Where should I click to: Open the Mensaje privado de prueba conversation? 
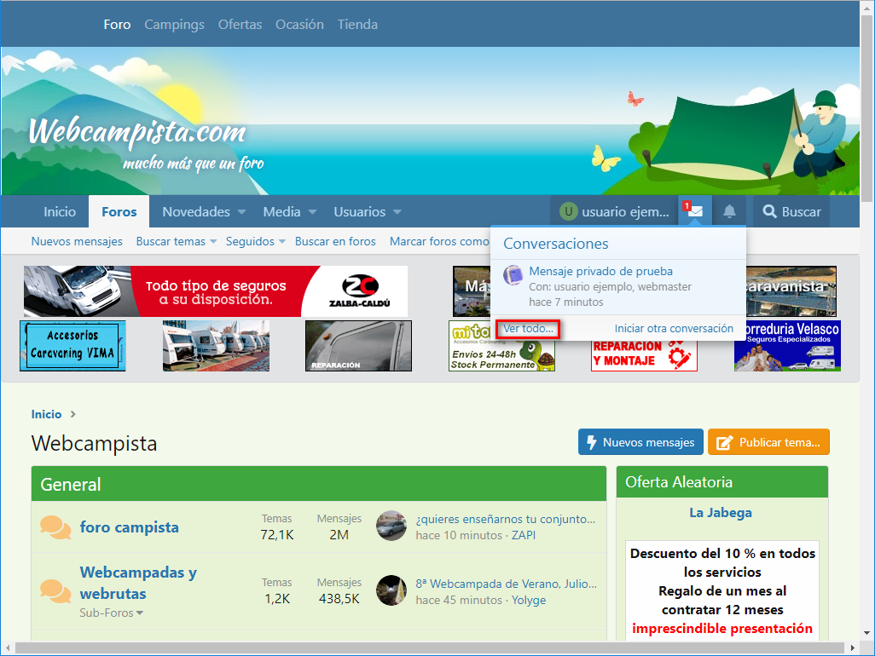pyautogui.click(x=601, y=271)
